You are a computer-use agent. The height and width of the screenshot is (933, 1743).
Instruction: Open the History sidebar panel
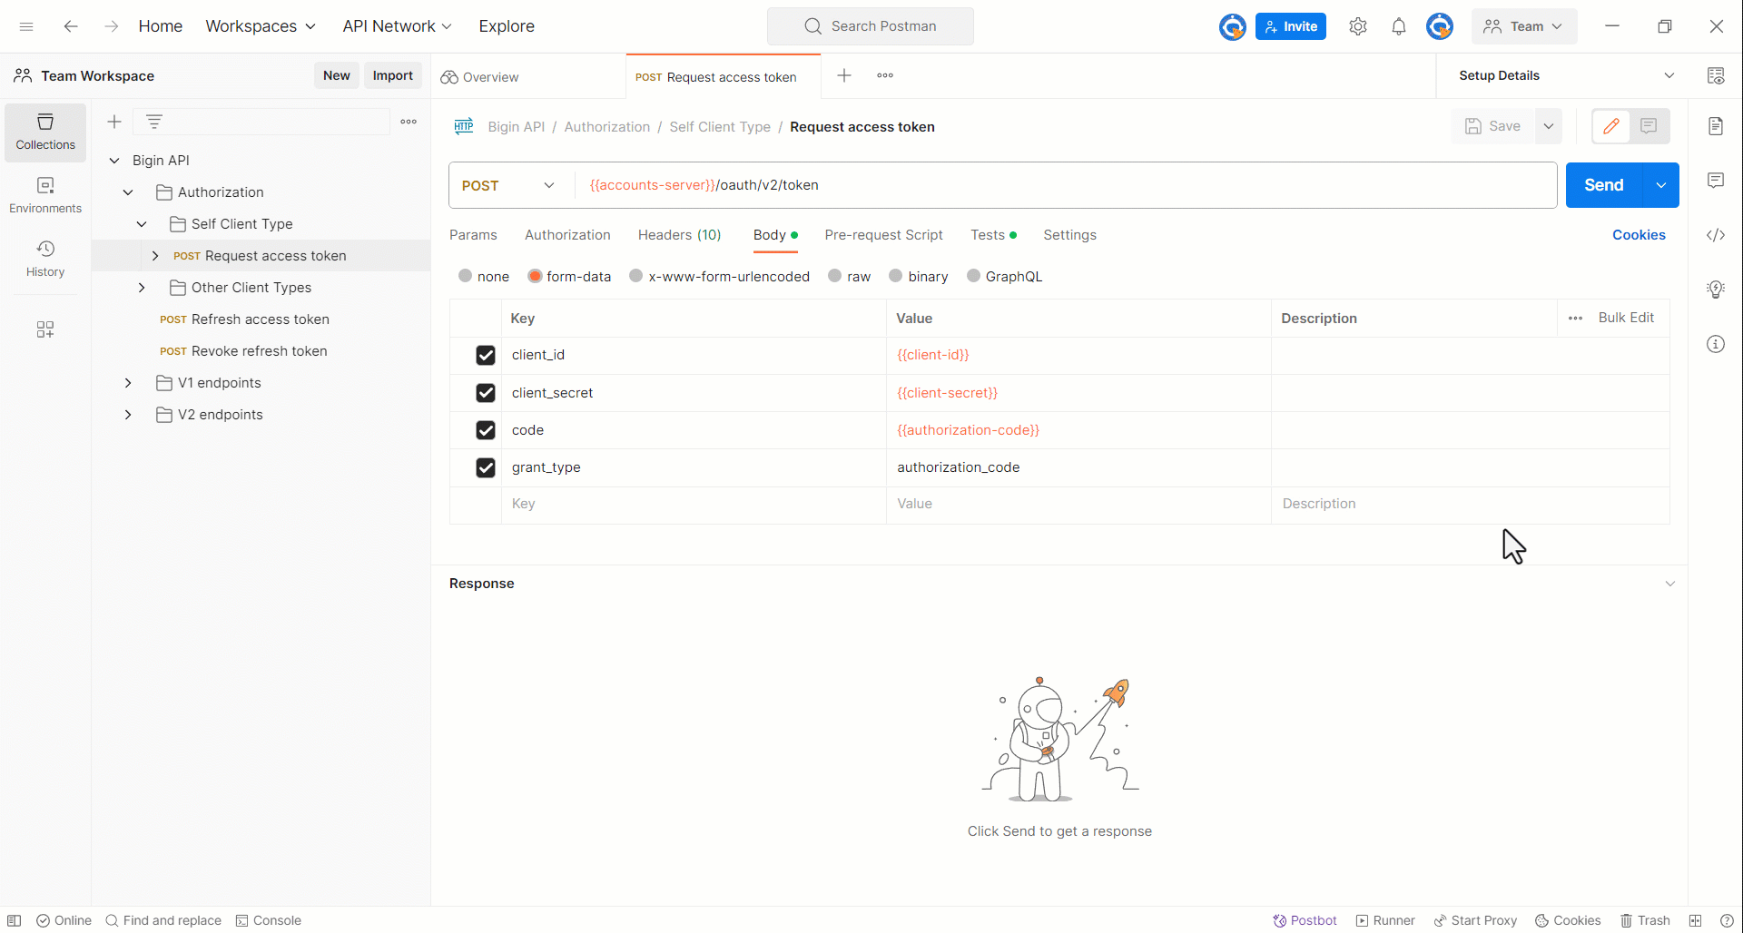[x=45, y=260]
